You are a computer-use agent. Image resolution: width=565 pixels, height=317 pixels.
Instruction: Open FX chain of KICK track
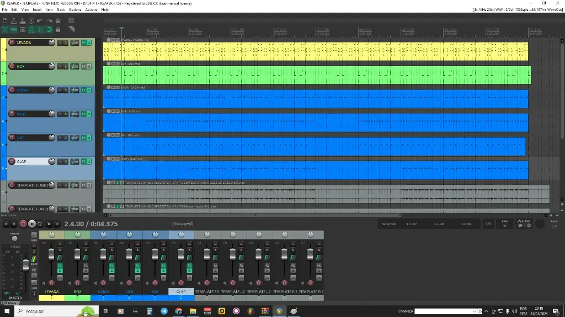pos(84,114)
